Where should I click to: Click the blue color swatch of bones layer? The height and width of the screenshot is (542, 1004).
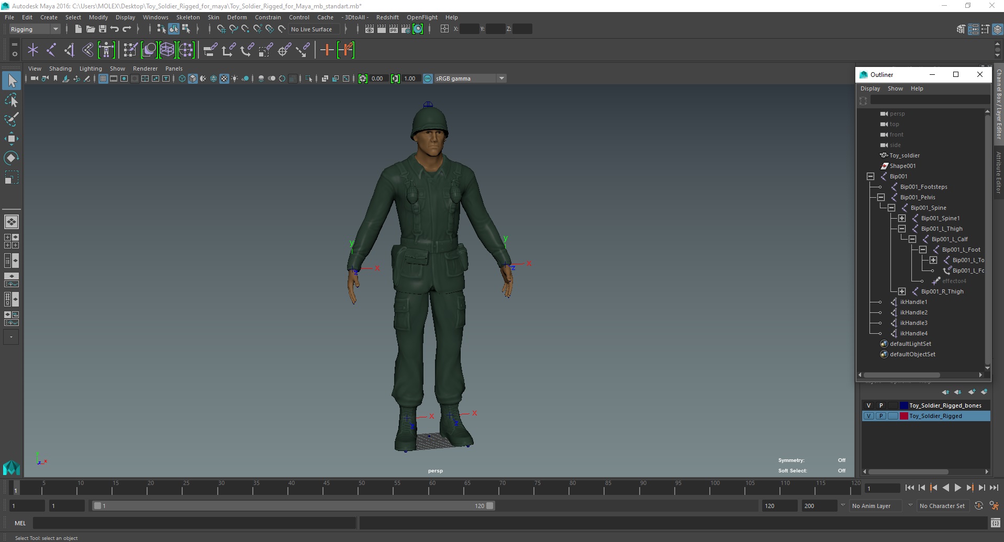coord(903,405)
